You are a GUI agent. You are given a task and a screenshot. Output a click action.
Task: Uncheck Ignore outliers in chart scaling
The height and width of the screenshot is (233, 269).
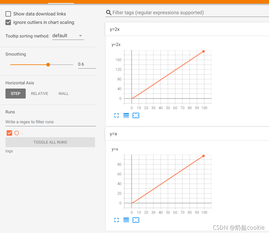point(8,22)
